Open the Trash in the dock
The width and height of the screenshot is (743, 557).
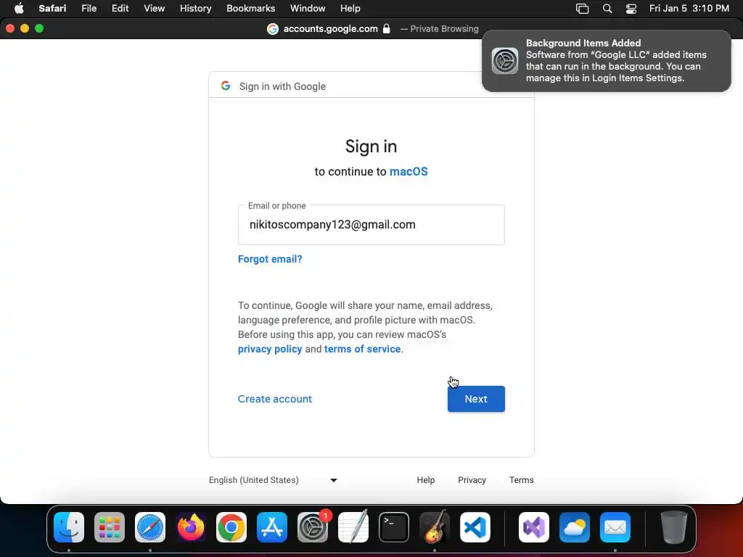pyautogui.click(x=674, y=527)
